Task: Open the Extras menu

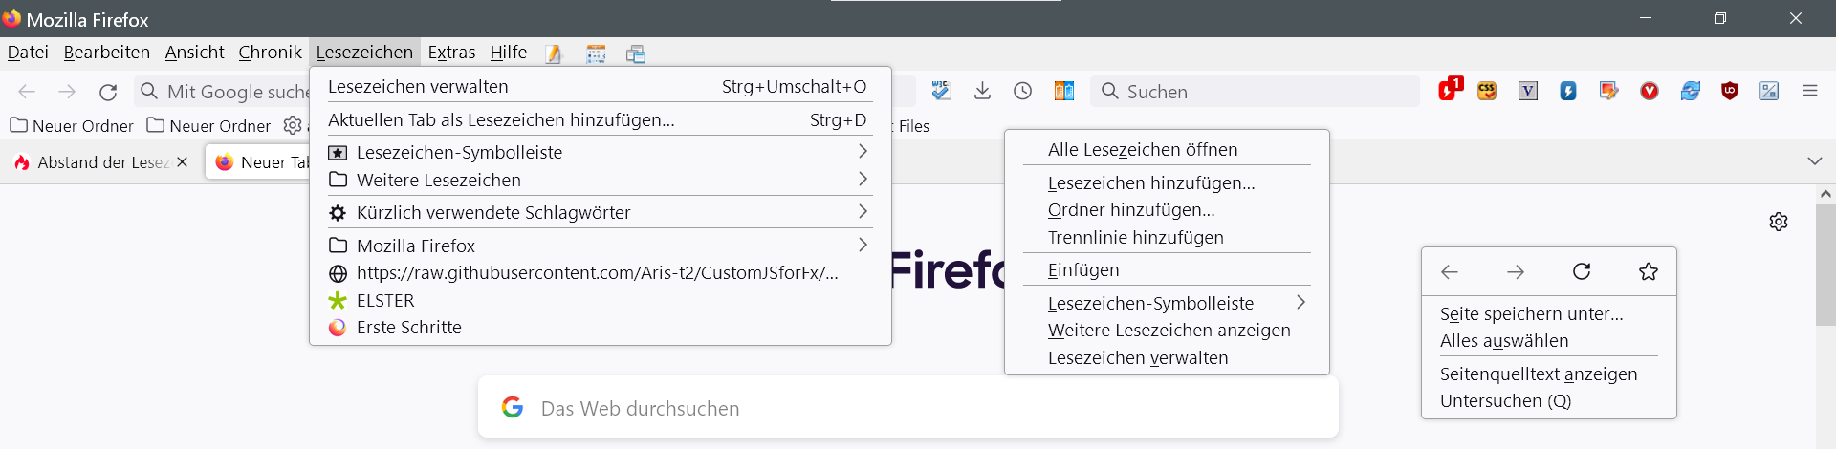Action: coord(451,53)
